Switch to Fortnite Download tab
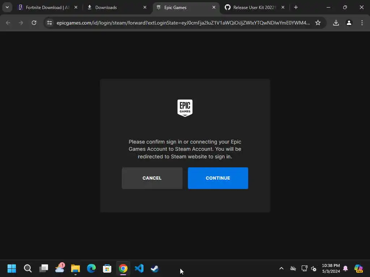 pyautogui.click(x=47, y=8)
